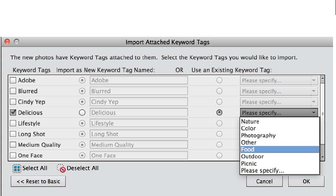Click the Reset to Basic button
This screenshot has height=196, width=336.
[38, 181]
